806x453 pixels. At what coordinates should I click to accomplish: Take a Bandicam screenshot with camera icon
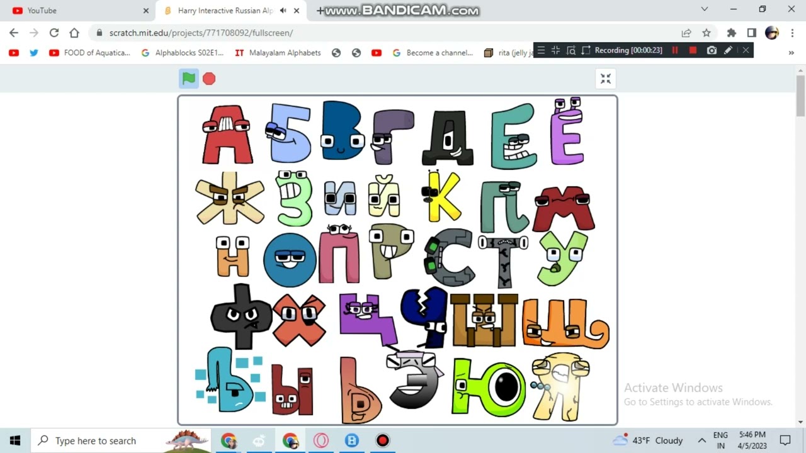coord(712,50)
